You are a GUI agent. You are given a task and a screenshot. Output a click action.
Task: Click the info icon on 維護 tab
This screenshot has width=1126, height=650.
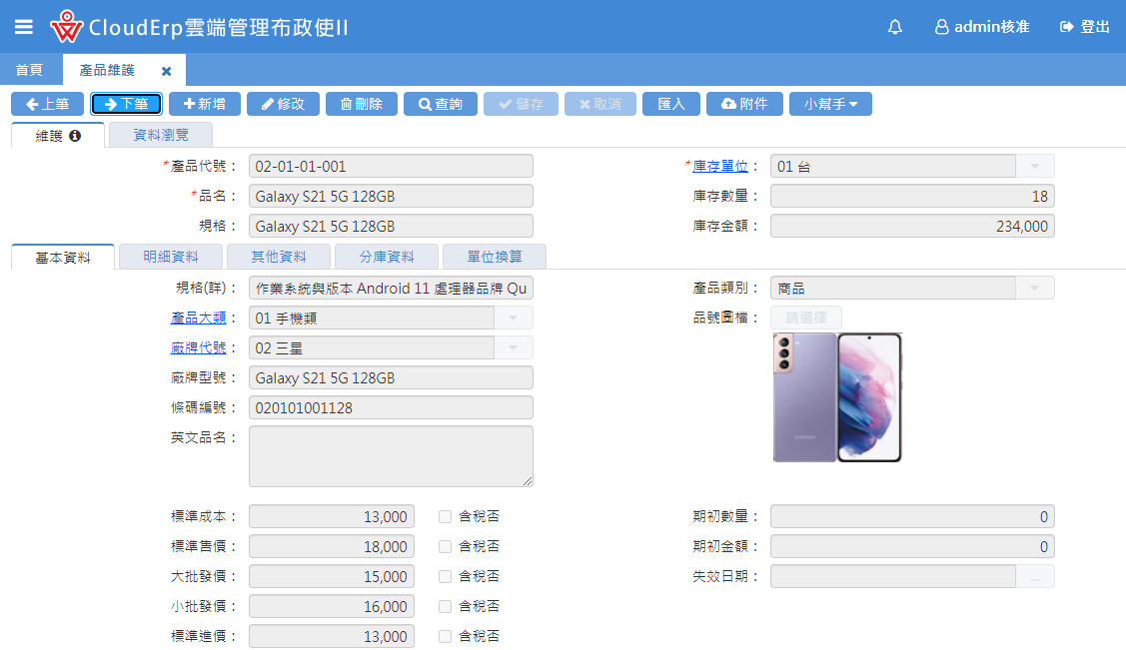tap(75, 136)
